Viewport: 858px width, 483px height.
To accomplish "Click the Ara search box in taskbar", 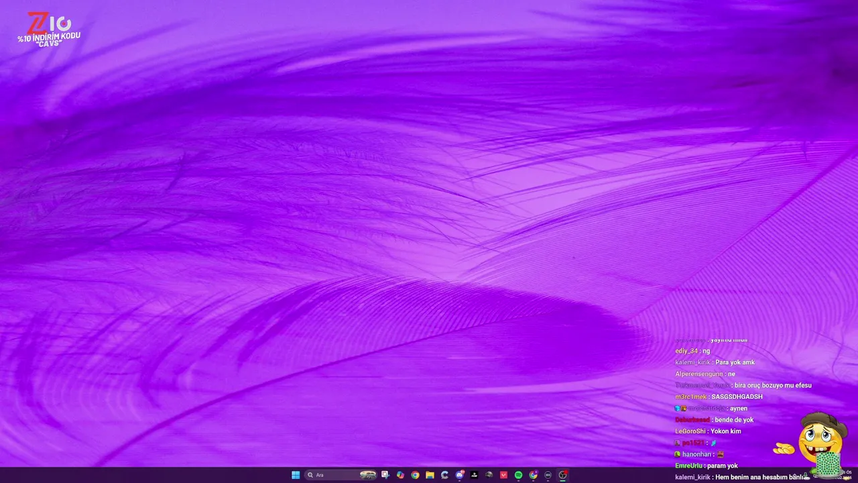I will pyautogui.click(x=341, y=475).
